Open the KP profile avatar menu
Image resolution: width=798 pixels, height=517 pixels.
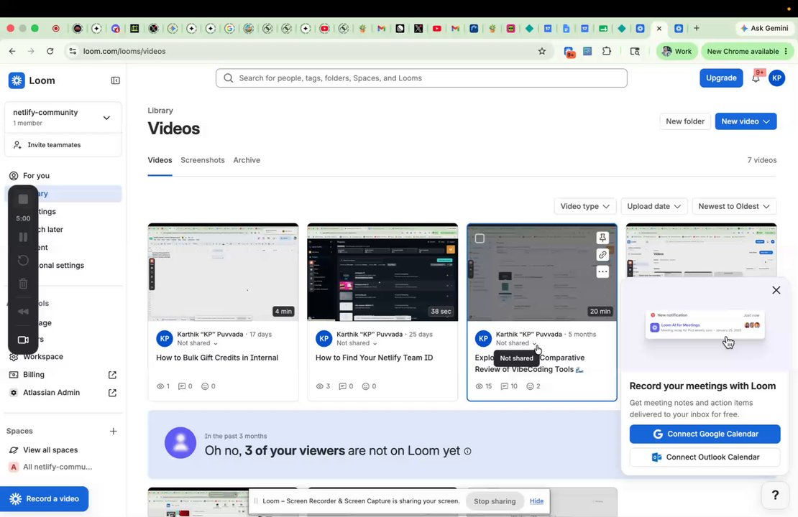coord(776,78)
